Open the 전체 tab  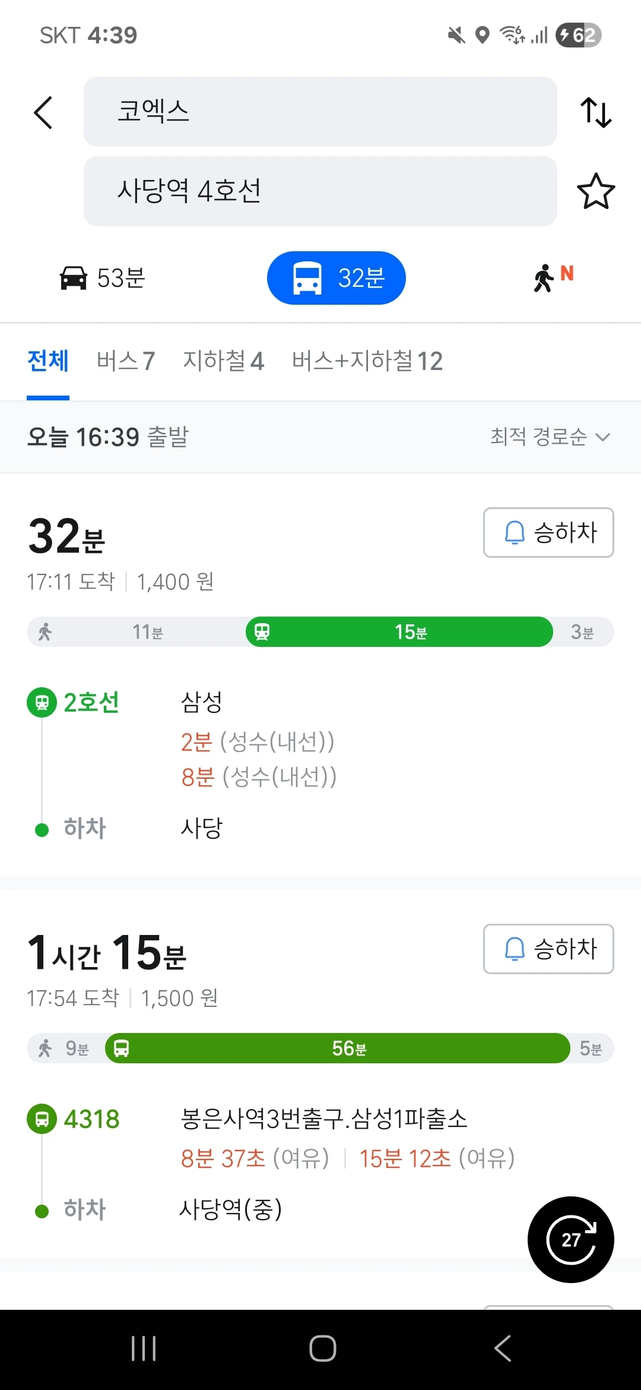pos(48,361)
